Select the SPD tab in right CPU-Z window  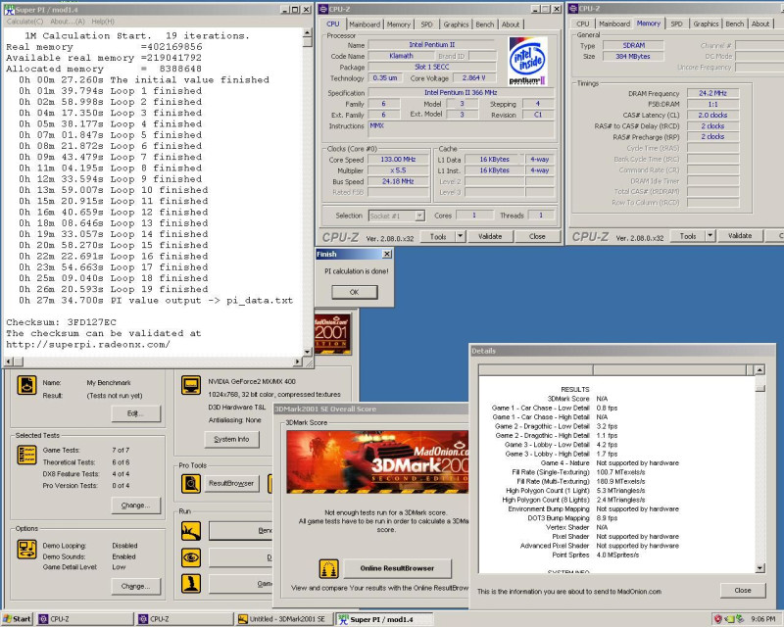[x=676, y=24]
